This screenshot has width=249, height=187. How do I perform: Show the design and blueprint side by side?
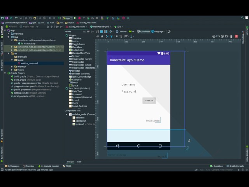tap(106, 32)
